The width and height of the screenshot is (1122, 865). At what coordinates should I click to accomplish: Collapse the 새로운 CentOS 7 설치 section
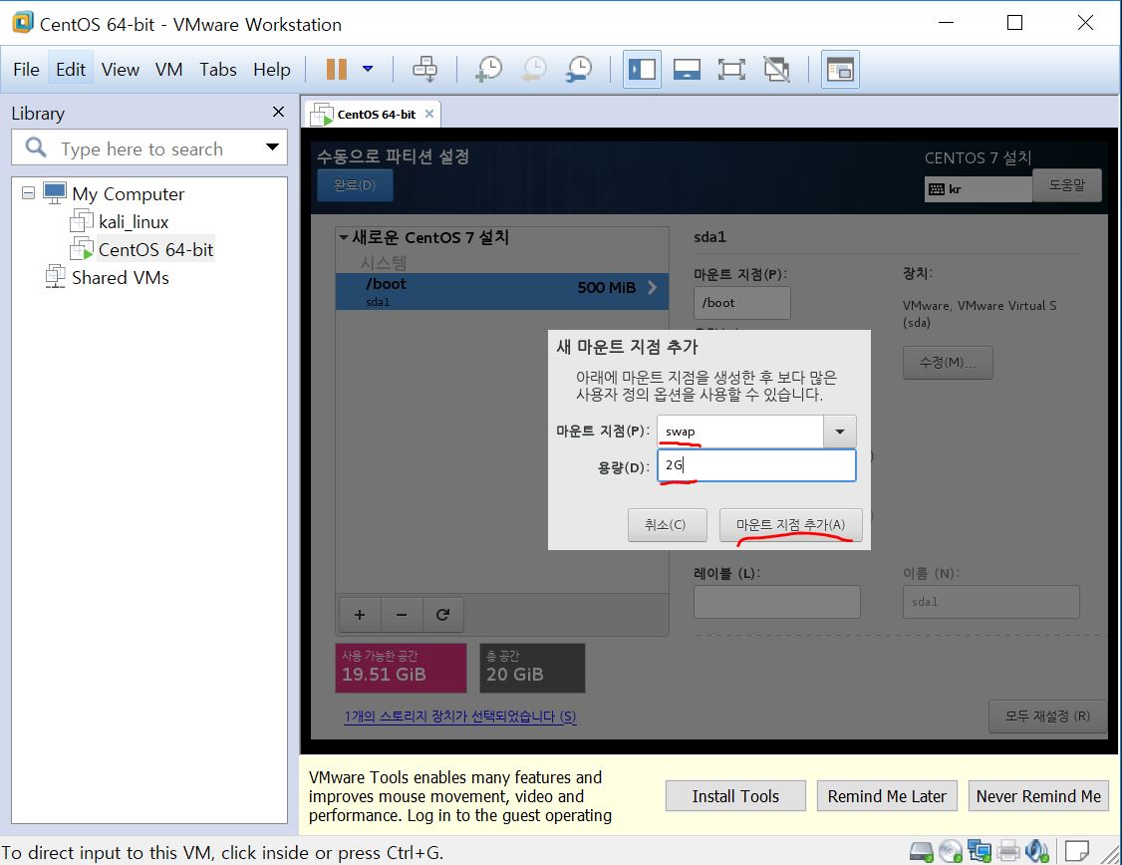[x=344, y=237]
